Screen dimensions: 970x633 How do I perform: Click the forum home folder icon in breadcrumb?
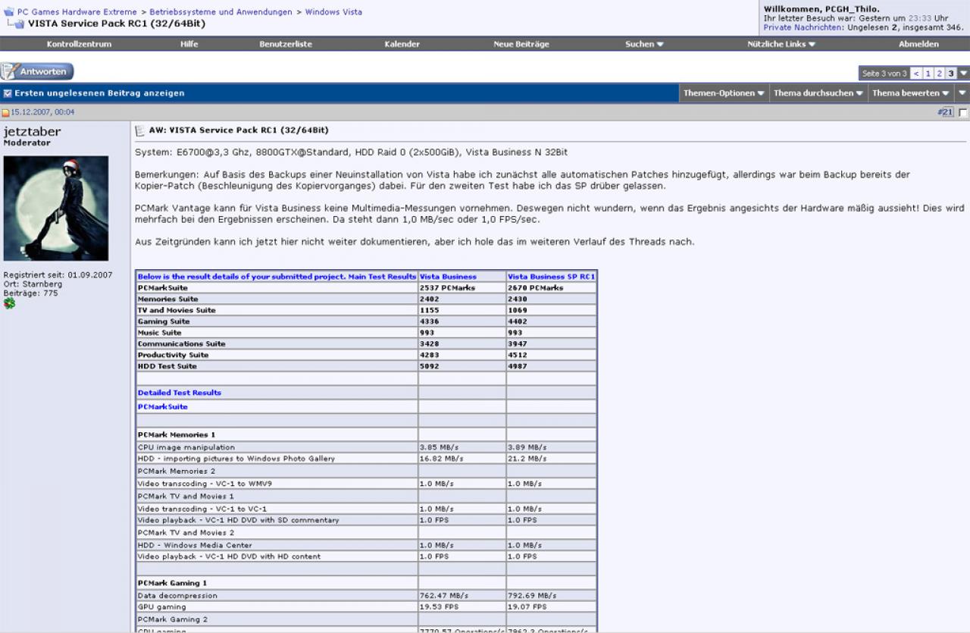tap(9, 12)
